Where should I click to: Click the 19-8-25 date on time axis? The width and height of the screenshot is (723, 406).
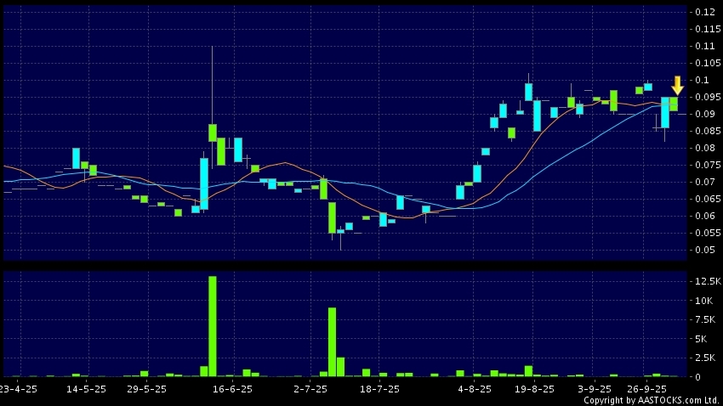[534, 389]
